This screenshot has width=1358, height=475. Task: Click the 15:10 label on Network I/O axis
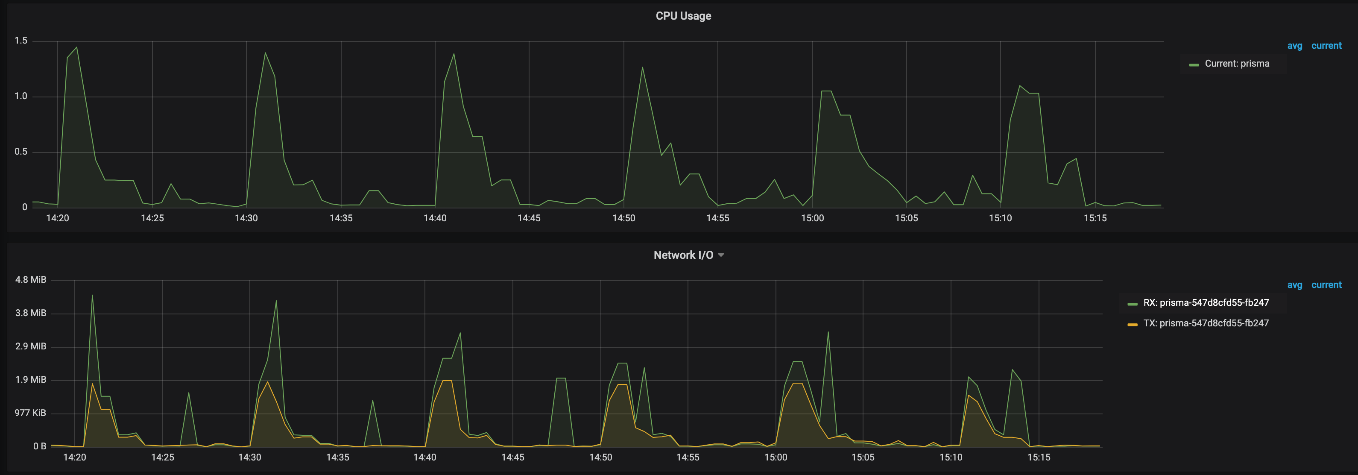(951, 457)
